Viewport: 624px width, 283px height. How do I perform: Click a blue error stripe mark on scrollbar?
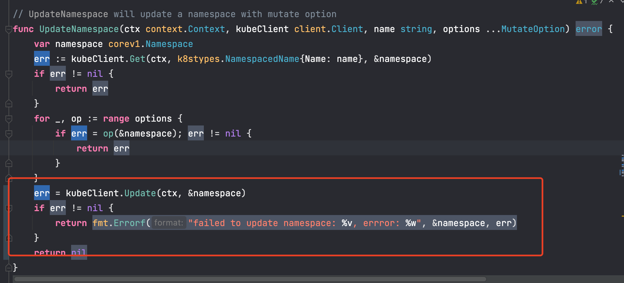coord(623,158)
